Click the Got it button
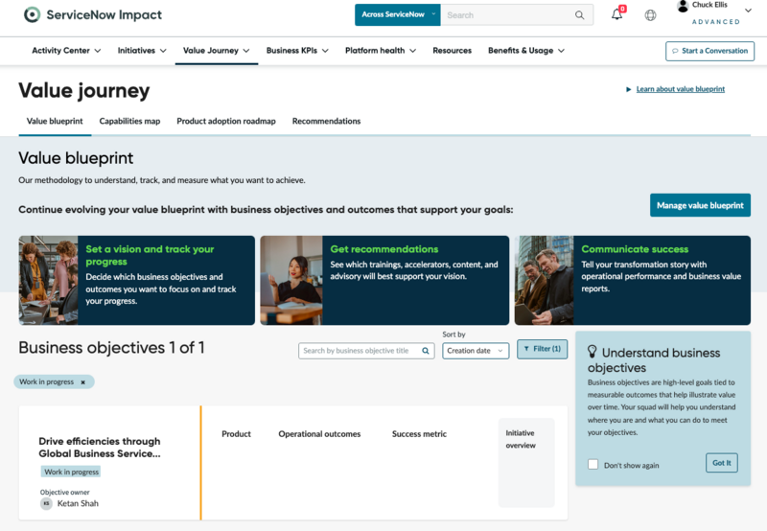 pos(722,463)
